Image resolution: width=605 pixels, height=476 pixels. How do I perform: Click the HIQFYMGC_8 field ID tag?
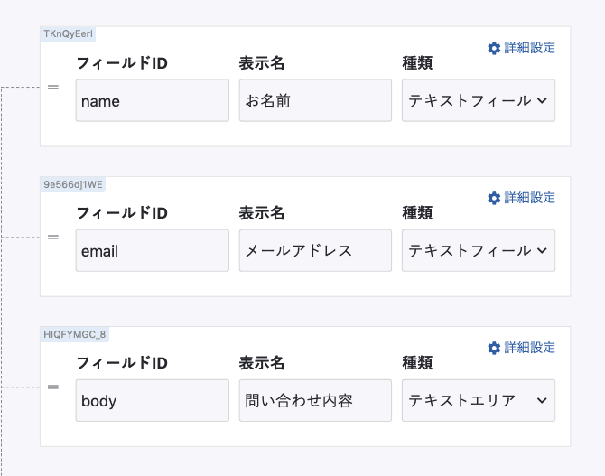[74, 333]
